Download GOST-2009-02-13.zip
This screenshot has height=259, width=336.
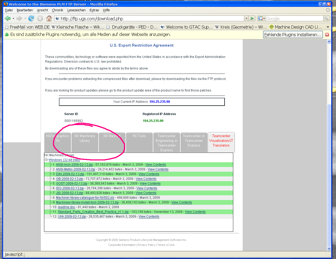click(72, 184)
